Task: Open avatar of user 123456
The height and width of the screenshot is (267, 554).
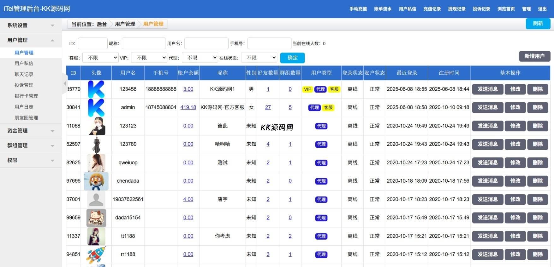Action: (x=96, y=89)
